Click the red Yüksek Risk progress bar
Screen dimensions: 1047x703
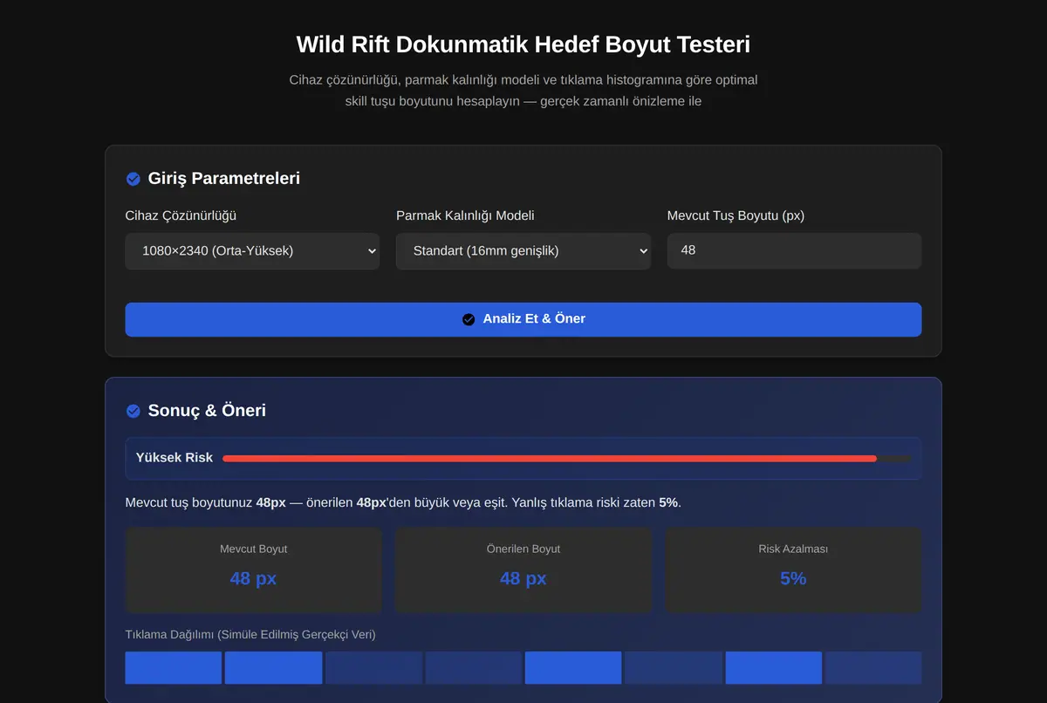[x=550, y=458]
